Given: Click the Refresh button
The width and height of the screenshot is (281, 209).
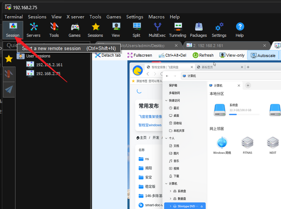Looking at the screenshot, I should (x=203, y=55).
